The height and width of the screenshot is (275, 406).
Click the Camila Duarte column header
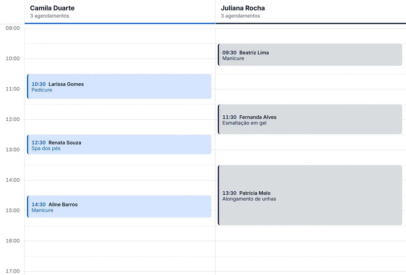pos(120,12)
